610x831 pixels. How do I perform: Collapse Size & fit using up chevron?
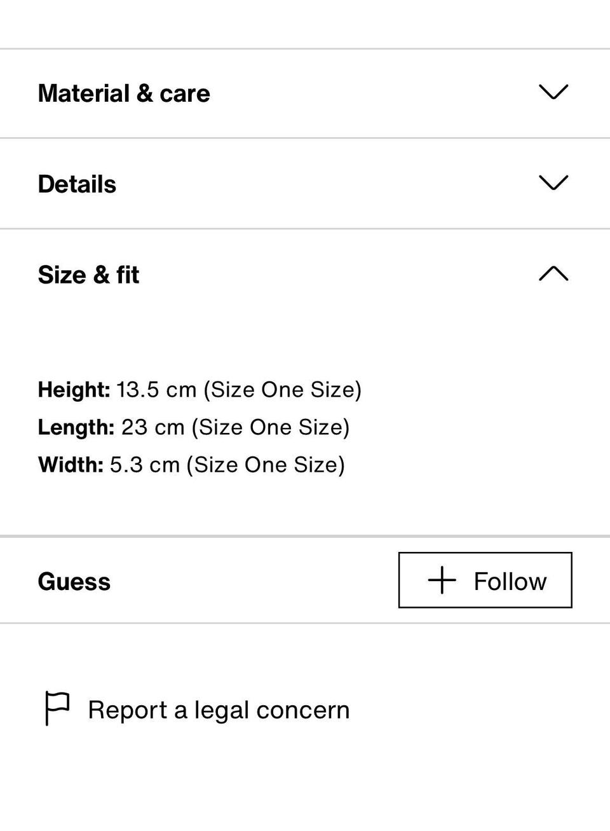[x=553, y=274]
